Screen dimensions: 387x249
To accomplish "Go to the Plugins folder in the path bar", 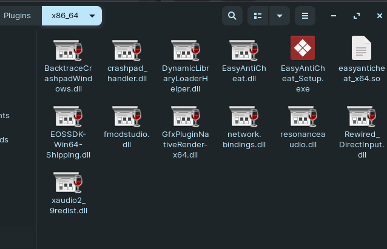I will (17, 16).
